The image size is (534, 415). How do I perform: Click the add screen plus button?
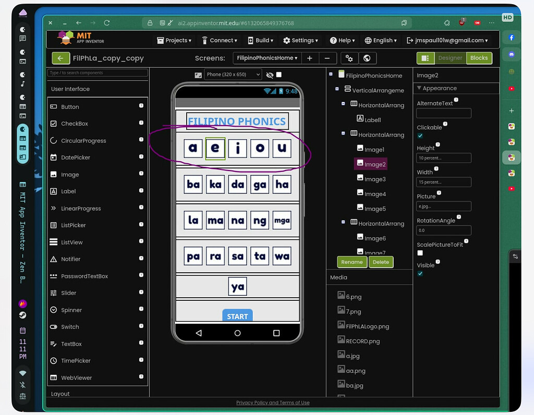click(309, 58)
